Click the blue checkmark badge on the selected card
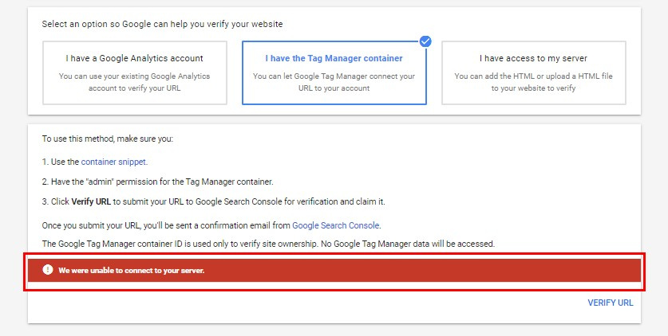Image resolution: width=668 pixels, height=336 pixels. point(425,41)
